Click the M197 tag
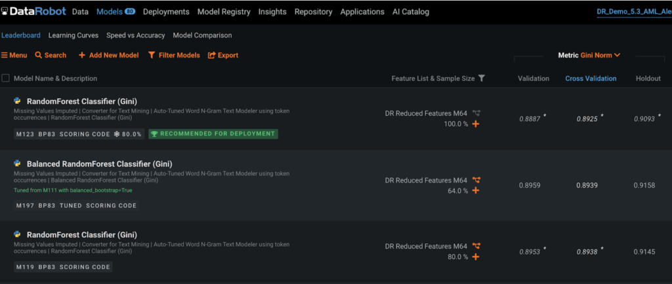 (x=25, y=205)
